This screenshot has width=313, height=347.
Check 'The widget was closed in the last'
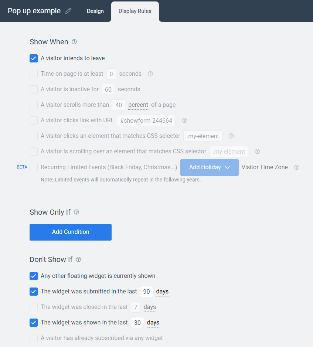34,307
